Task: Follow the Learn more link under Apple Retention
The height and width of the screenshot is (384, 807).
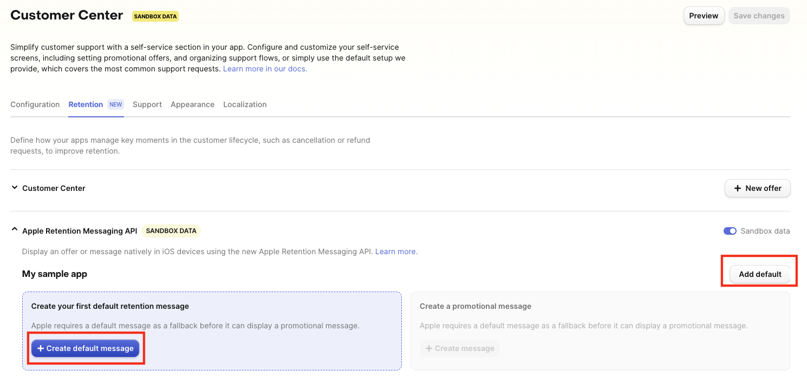Action: 395,251
